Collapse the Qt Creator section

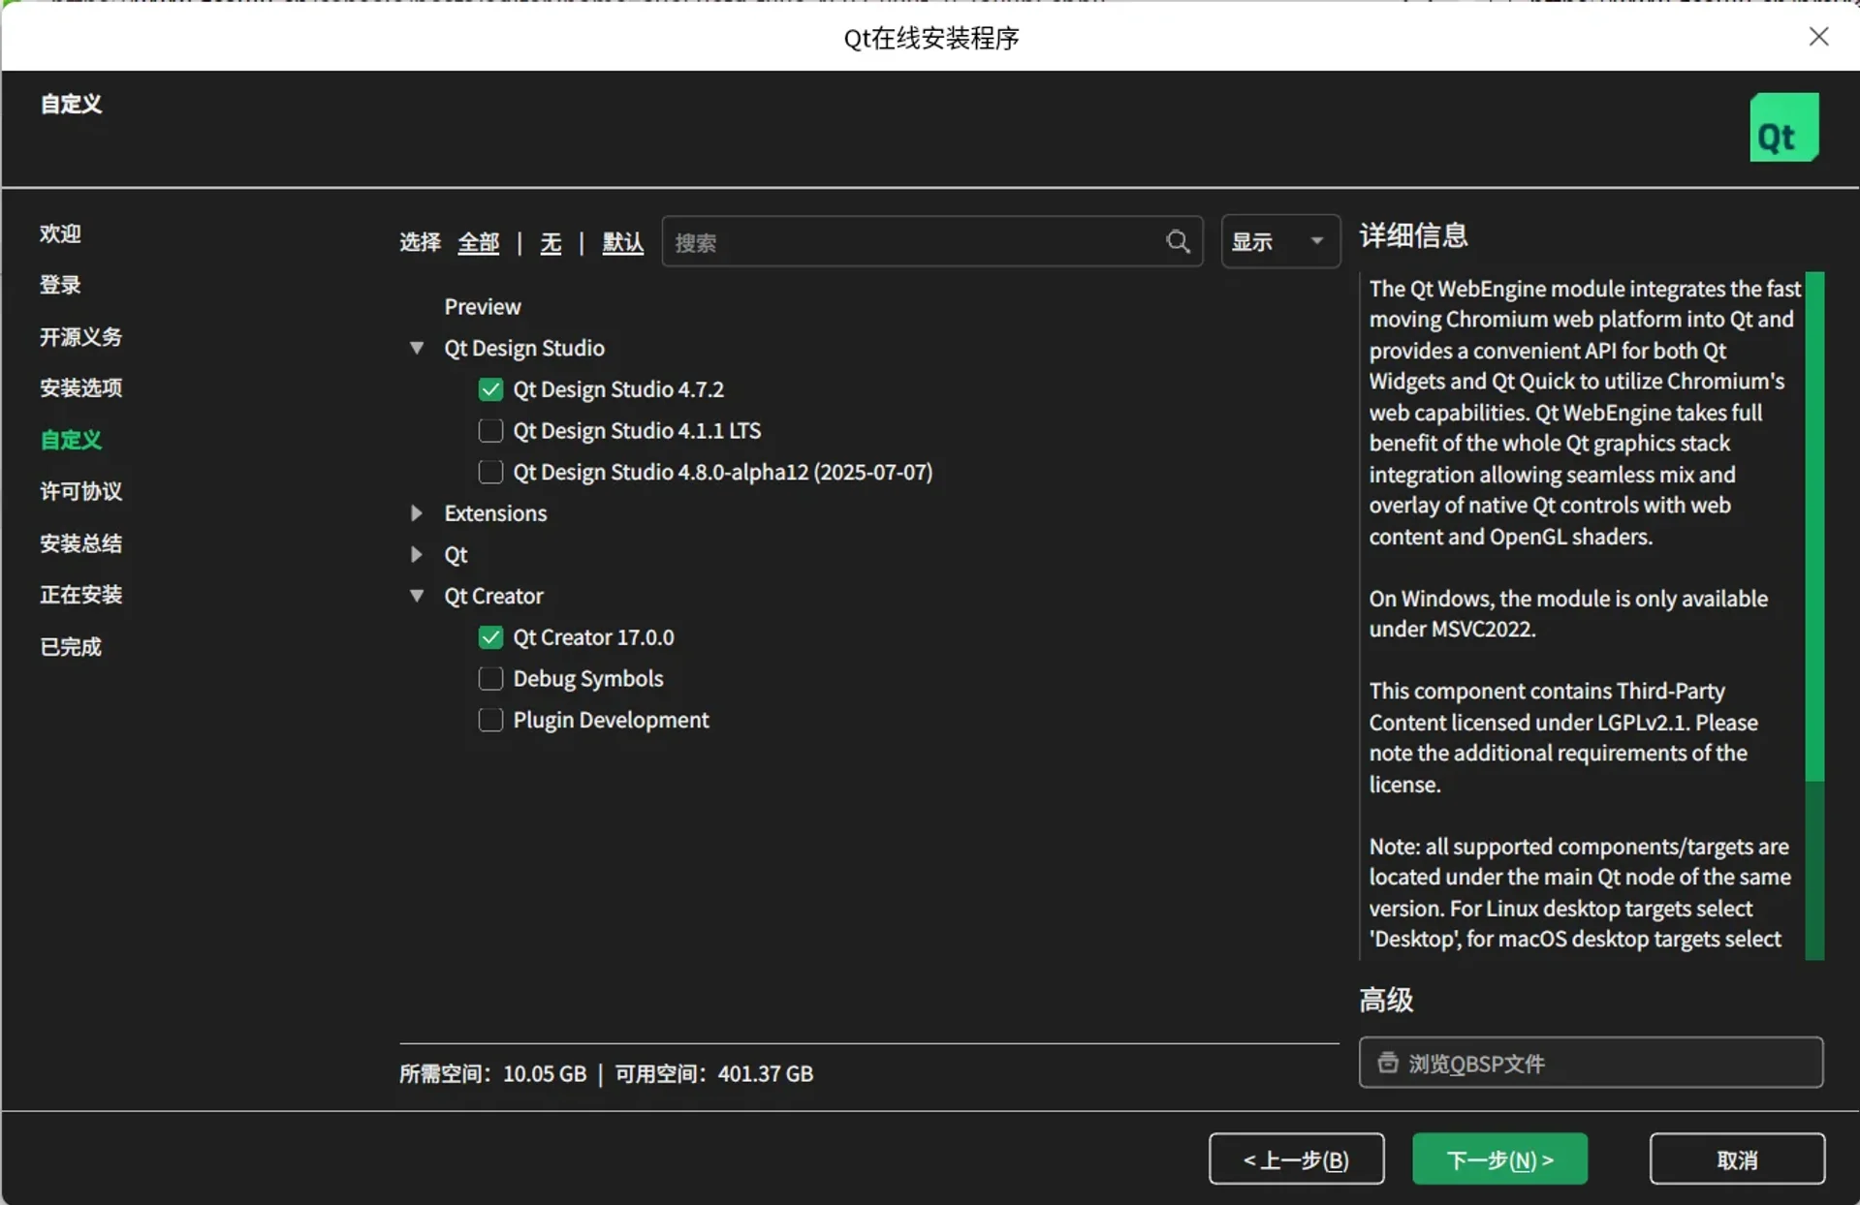(x=416, y=596)
